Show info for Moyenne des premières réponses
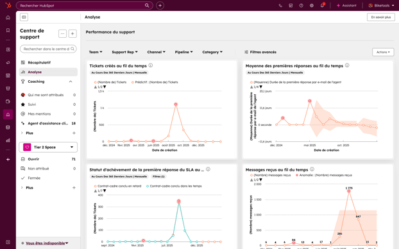This screenshot has height=249, width=399. tap(347, 65)
